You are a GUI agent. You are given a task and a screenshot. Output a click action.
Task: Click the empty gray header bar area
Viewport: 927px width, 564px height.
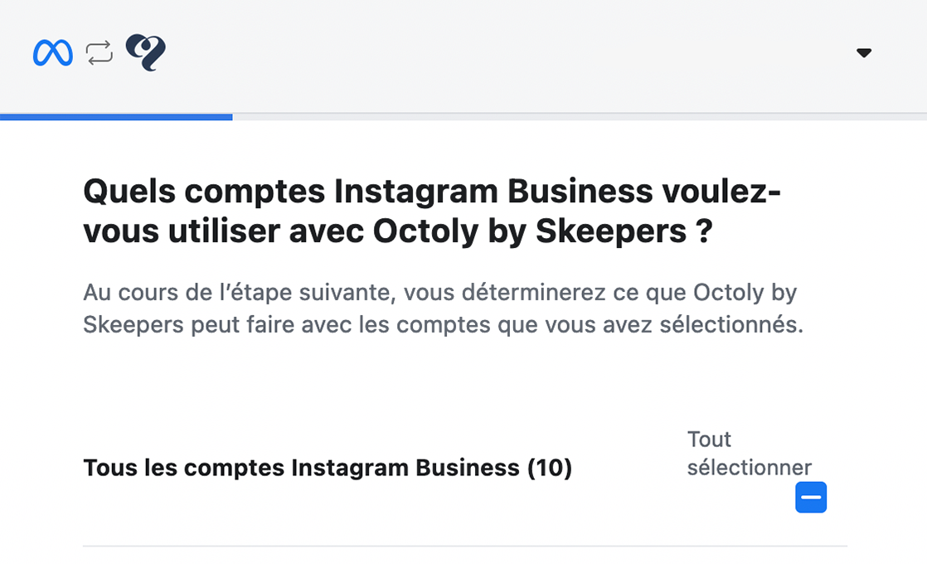pos(497,53)
